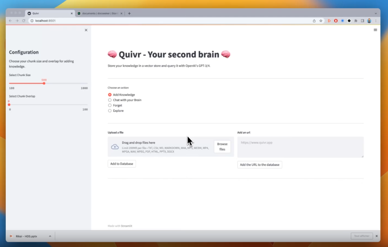Open the Chrome three-dot menu
388x247 pixels.
click(x=376, y=21)
